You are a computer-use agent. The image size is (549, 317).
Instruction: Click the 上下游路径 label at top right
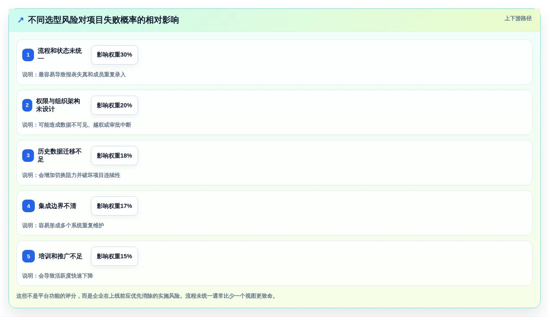click(518, 18)
